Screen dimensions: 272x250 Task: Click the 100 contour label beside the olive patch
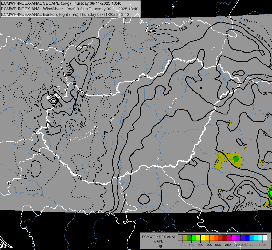(216, 162)
